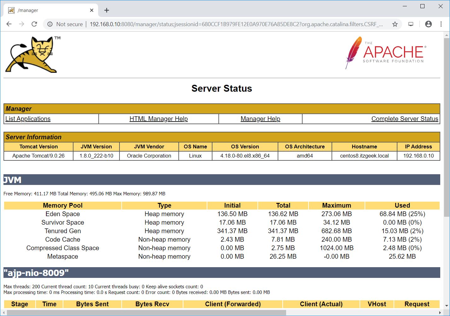Click the Oracle Corporation vendor cell
Image resolution: width=450 pixels, height=316 pixels.
(x=149, y=156)
